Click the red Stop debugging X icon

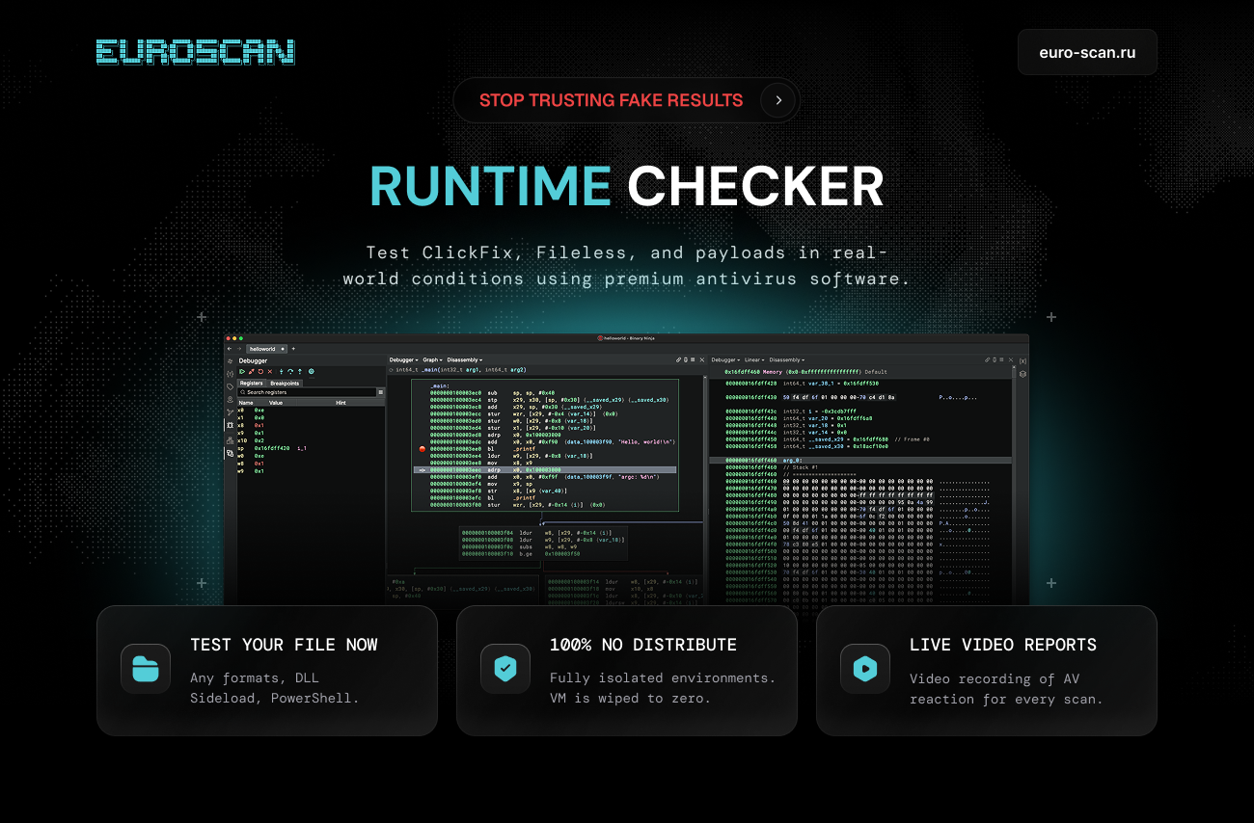(270, 372)
